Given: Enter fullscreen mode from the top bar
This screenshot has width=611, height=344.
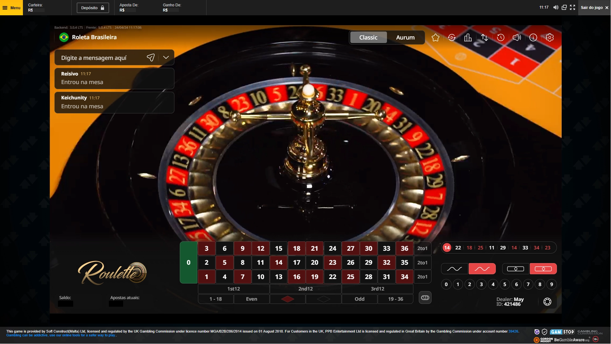Looking at the screenshot, I should click(572, 7).
